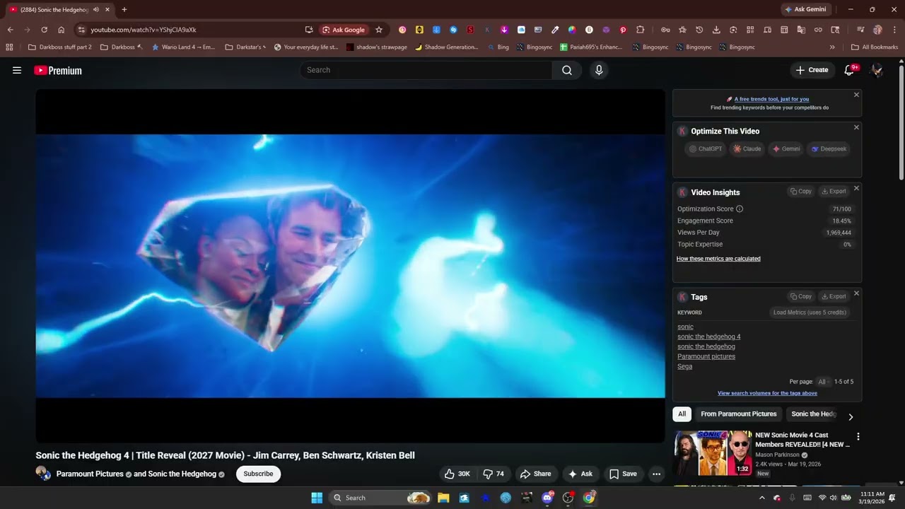This screenshot has height=509, width=905.
Task: Click the Ask button
Action: [580, 474]
